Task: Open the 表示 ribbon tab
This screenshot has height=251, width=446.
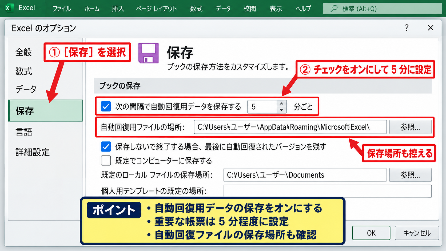Action: tap(276, 9)
